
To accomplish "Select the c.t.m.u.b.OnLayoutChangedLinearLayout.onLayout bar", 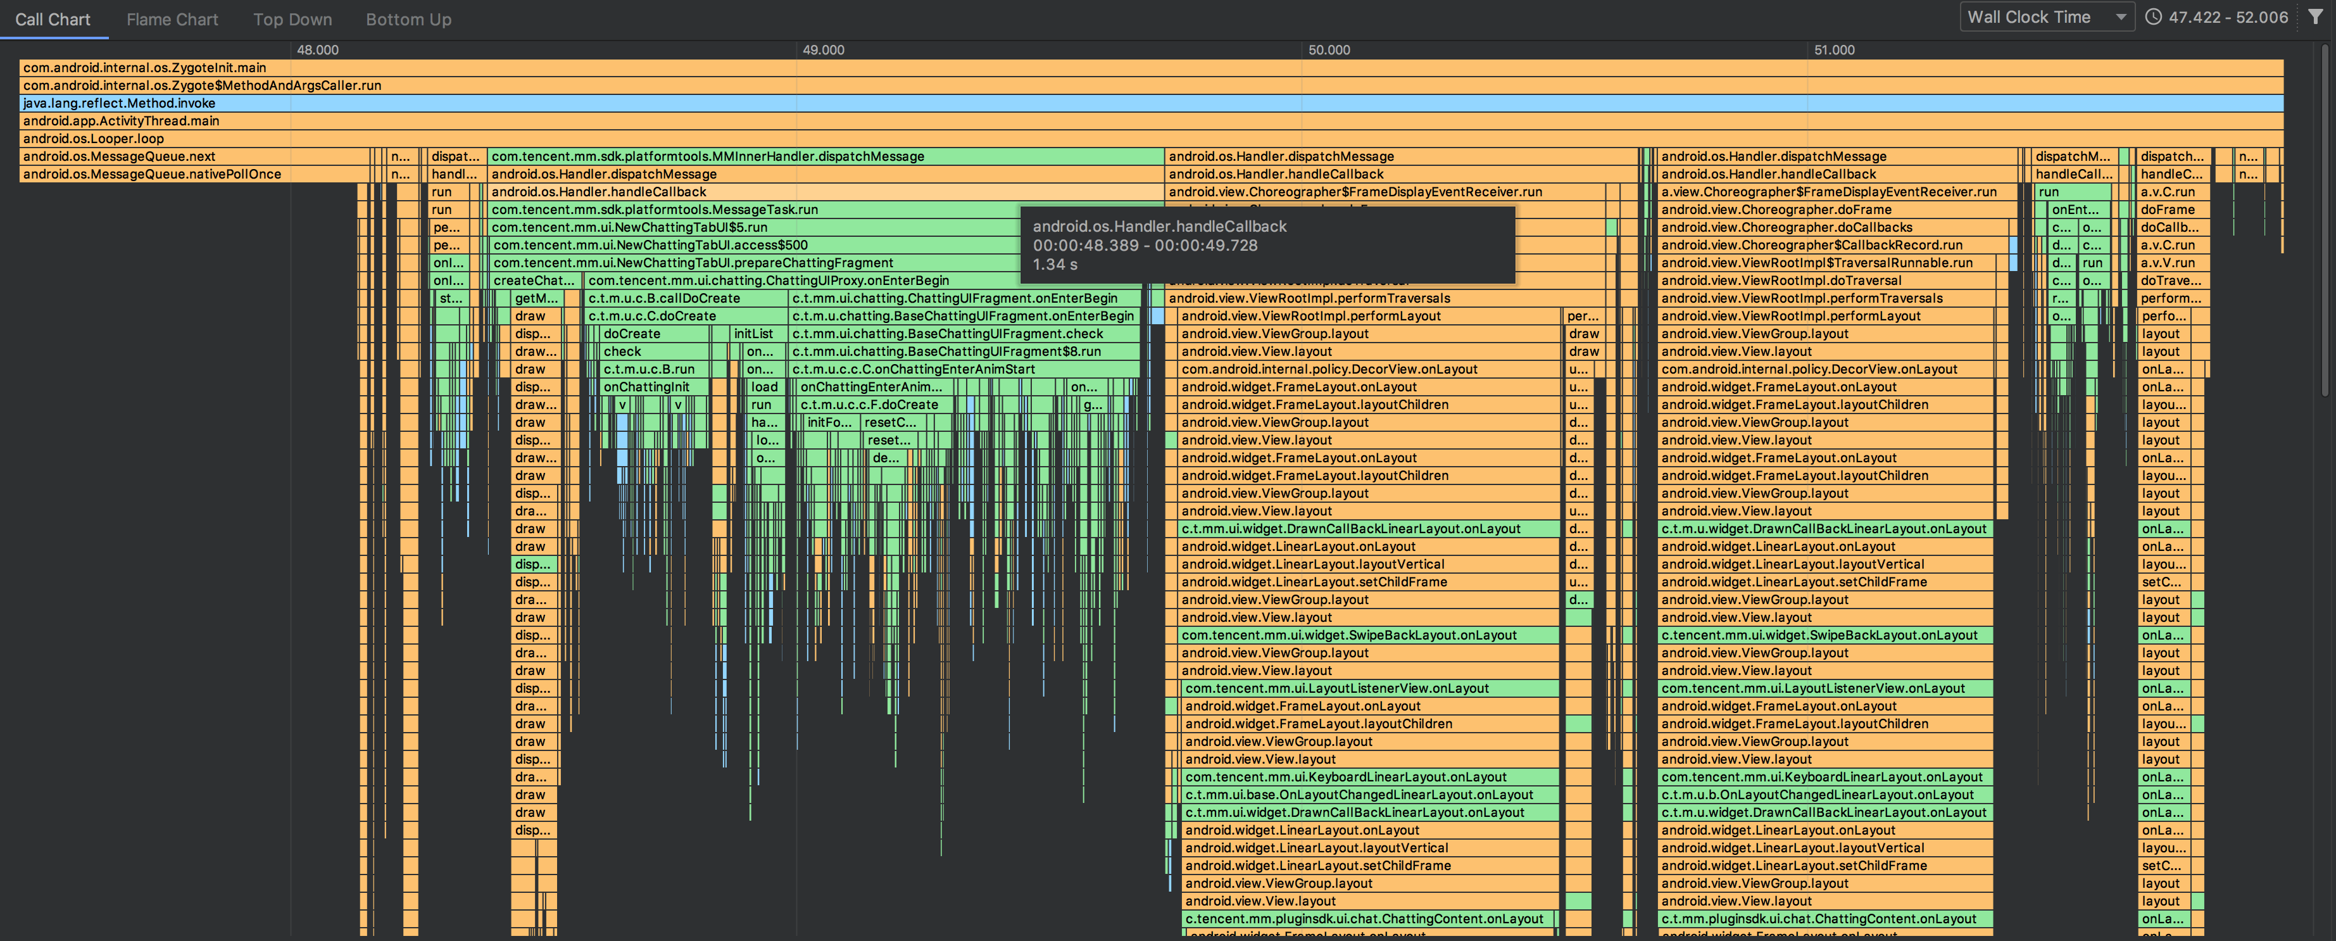I will coord(1826,794).
